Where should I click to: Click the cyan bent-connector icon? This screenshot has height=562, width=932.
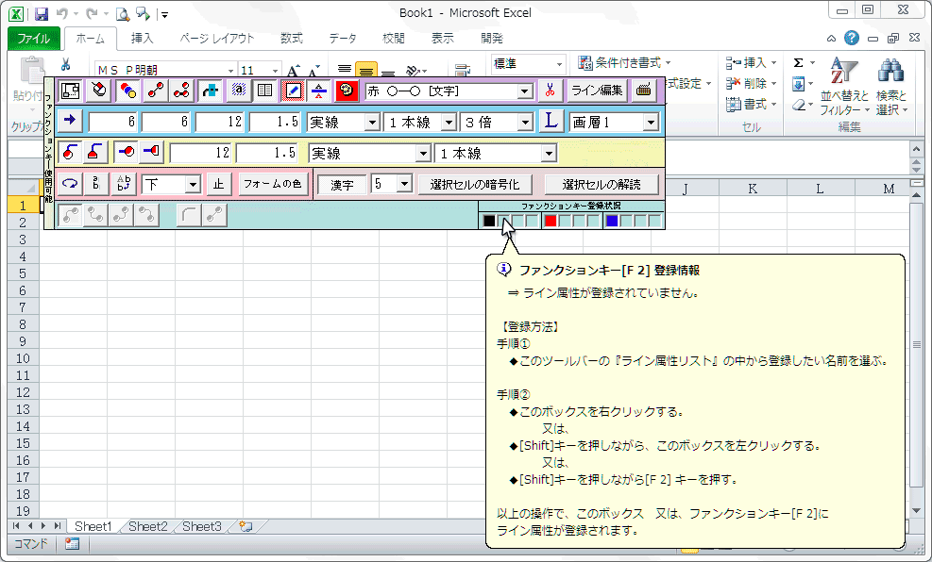pyautogui.click(x=210, y=91)
